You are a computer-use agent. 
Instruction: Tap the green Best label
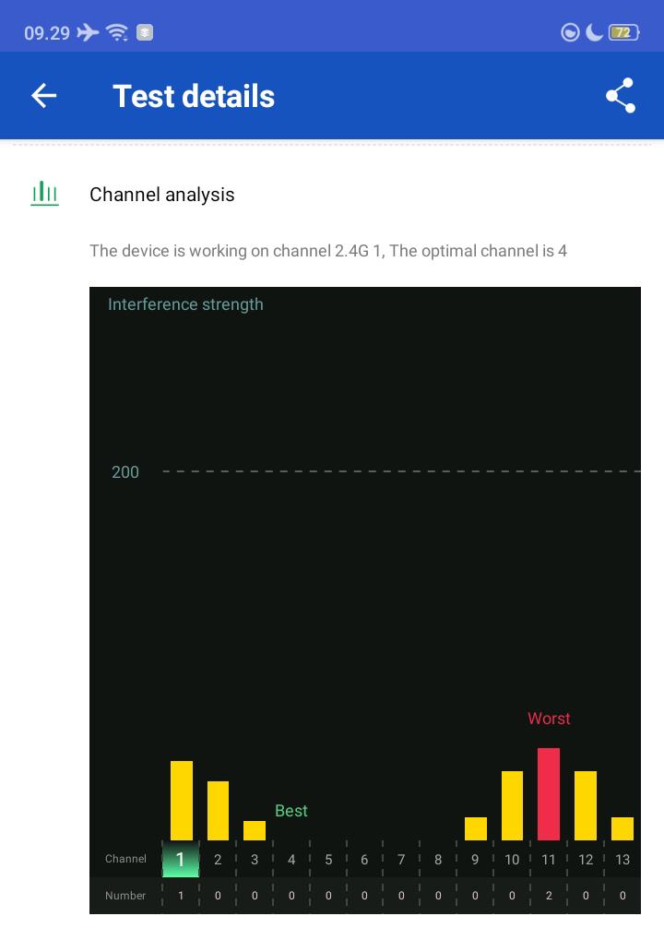(291, 811)
